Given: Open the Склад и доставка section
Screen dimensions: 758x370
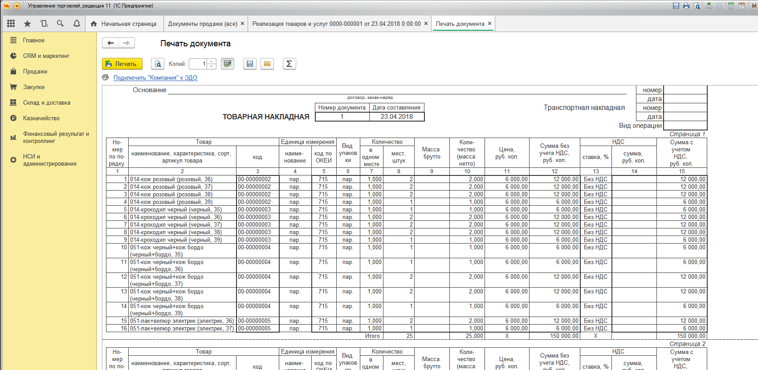Looking at the screenshot, I should (x=46, y=103).
